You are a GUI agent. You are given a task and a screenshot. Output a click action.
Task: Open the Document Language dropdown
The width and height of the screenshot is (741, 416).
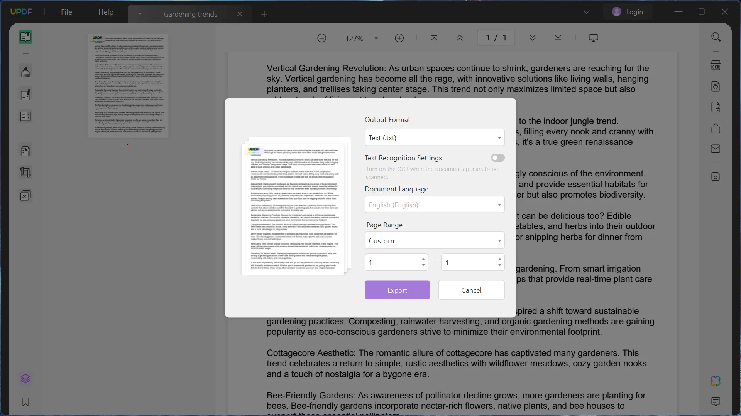pyautogui.click(x=434, y=204)
